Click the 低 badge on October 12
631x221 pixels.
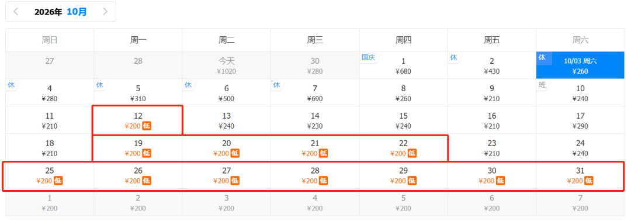coord(147,126)
